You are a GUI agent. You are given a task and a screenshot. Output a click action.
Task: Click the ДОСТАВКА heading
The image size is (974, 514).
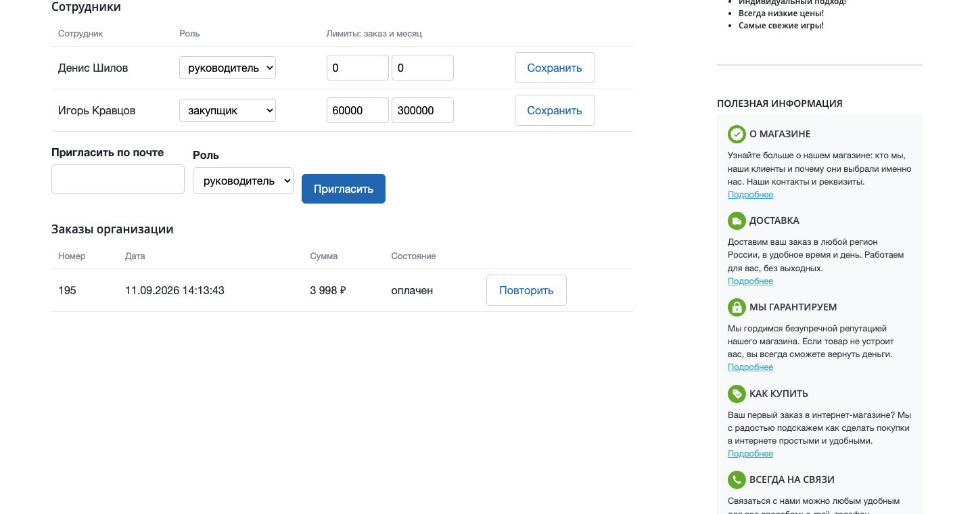774,220
